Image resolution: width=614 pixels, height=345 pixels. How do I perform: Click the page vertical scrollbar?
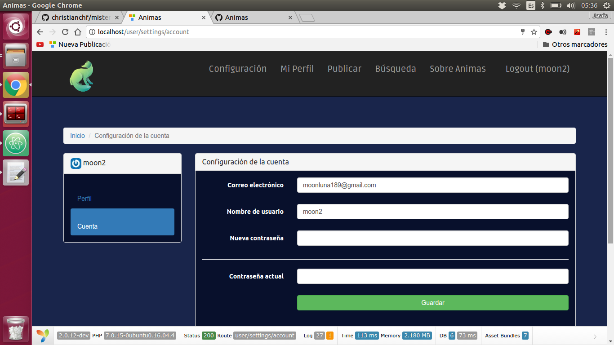pos(610,150)
